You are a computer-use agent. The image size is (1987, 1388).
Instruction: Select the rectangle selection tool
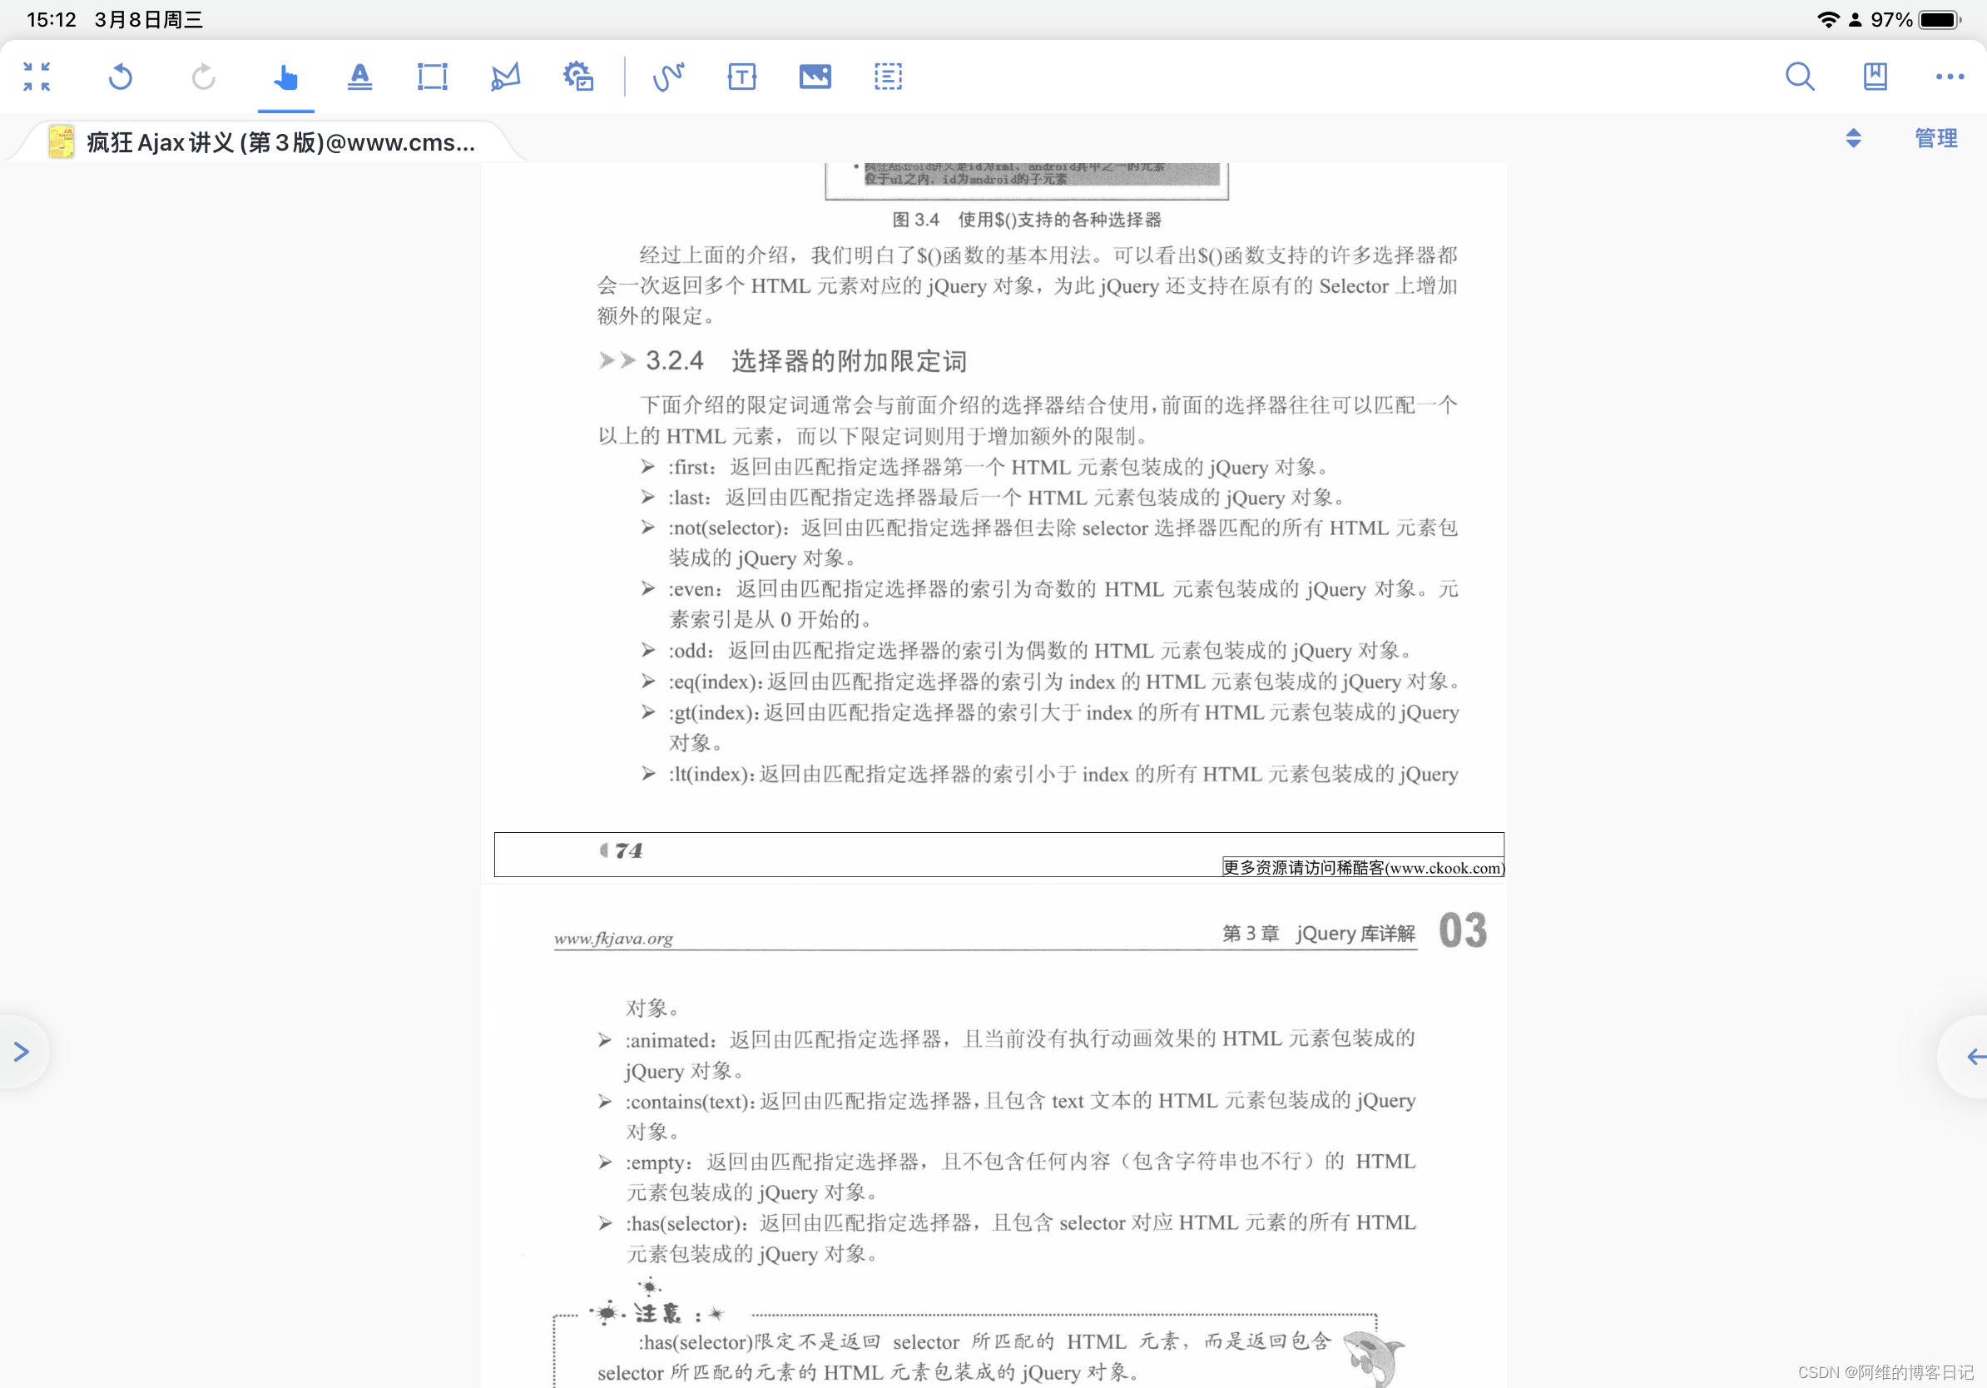click(432, 77)
